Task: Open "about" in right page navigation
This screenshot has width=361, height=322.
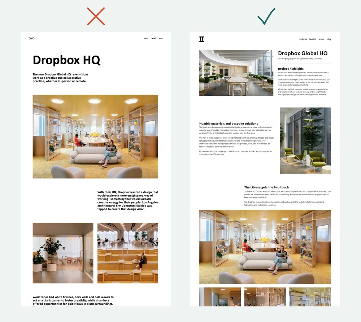Action: tap(321, 39)
